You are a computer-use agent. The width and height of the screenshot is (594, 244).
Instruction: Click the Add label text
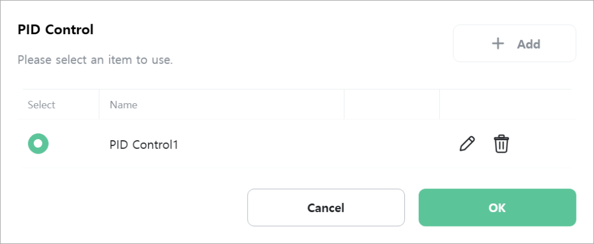click(x=529, y=44)
